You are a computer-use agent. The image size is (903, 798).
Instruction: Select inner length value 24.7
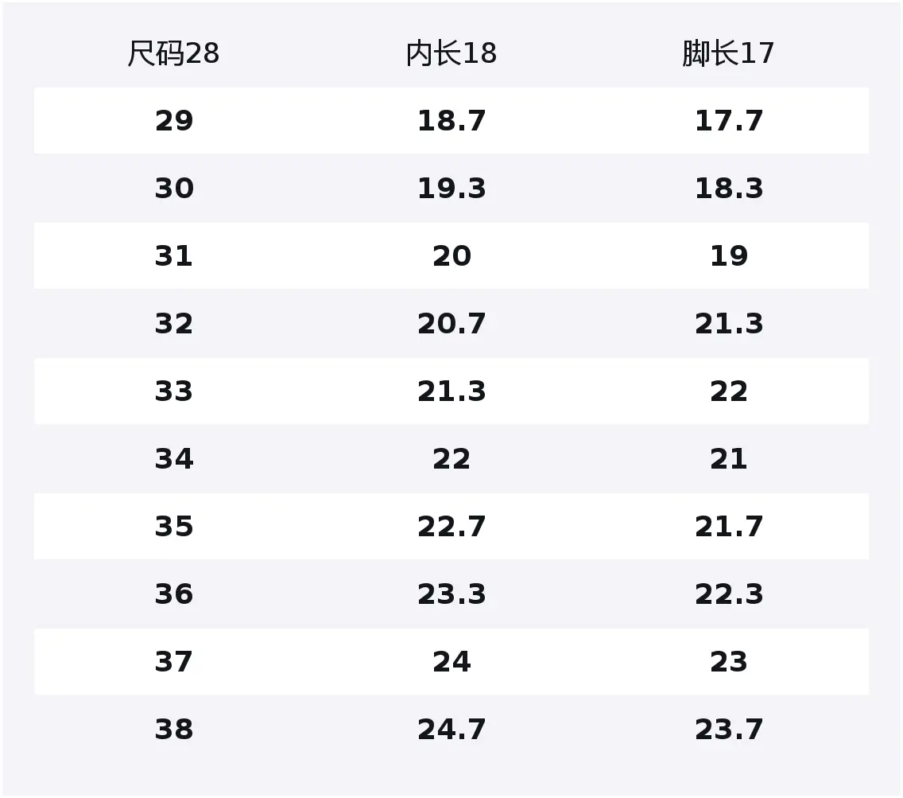click(x=451, y=730)
